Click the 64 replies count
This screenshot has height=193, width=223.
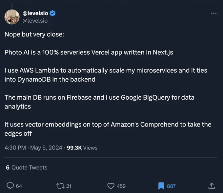(19, 186)
